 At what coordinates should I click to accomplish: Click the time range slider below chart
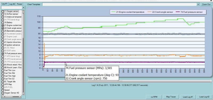click(120, 81)
